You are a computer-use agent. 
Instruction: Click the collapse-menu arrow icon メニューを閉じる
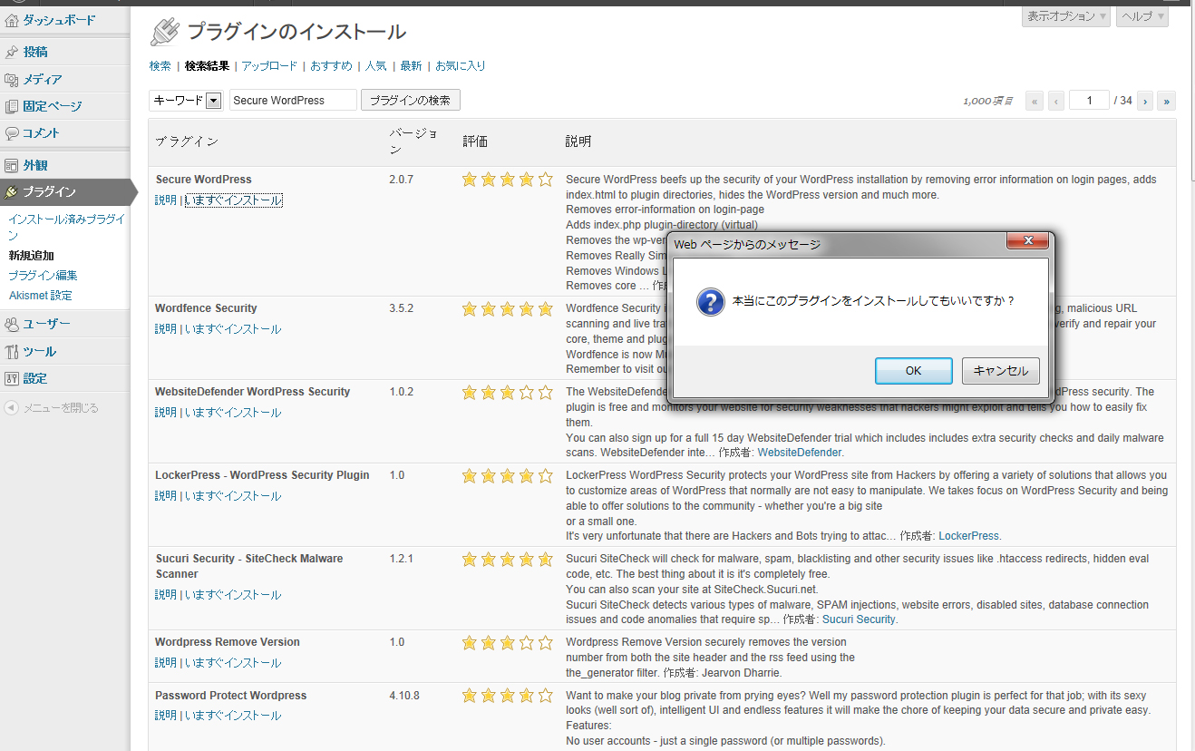pos(12,408)
